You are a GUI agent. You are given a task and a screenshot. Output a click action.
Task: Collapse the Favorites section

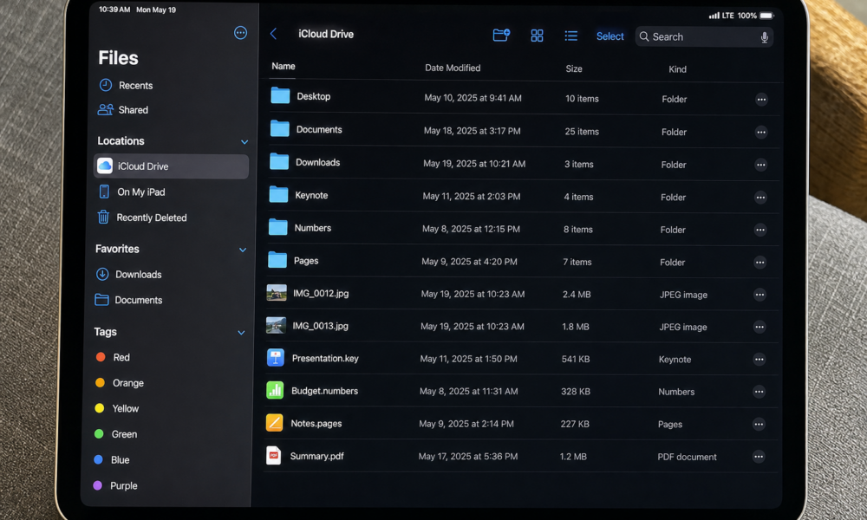[x=242, y=250]
